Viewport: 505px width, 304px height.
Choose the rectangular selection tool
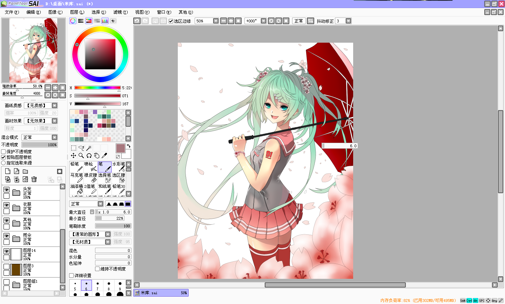coord(73,148)
